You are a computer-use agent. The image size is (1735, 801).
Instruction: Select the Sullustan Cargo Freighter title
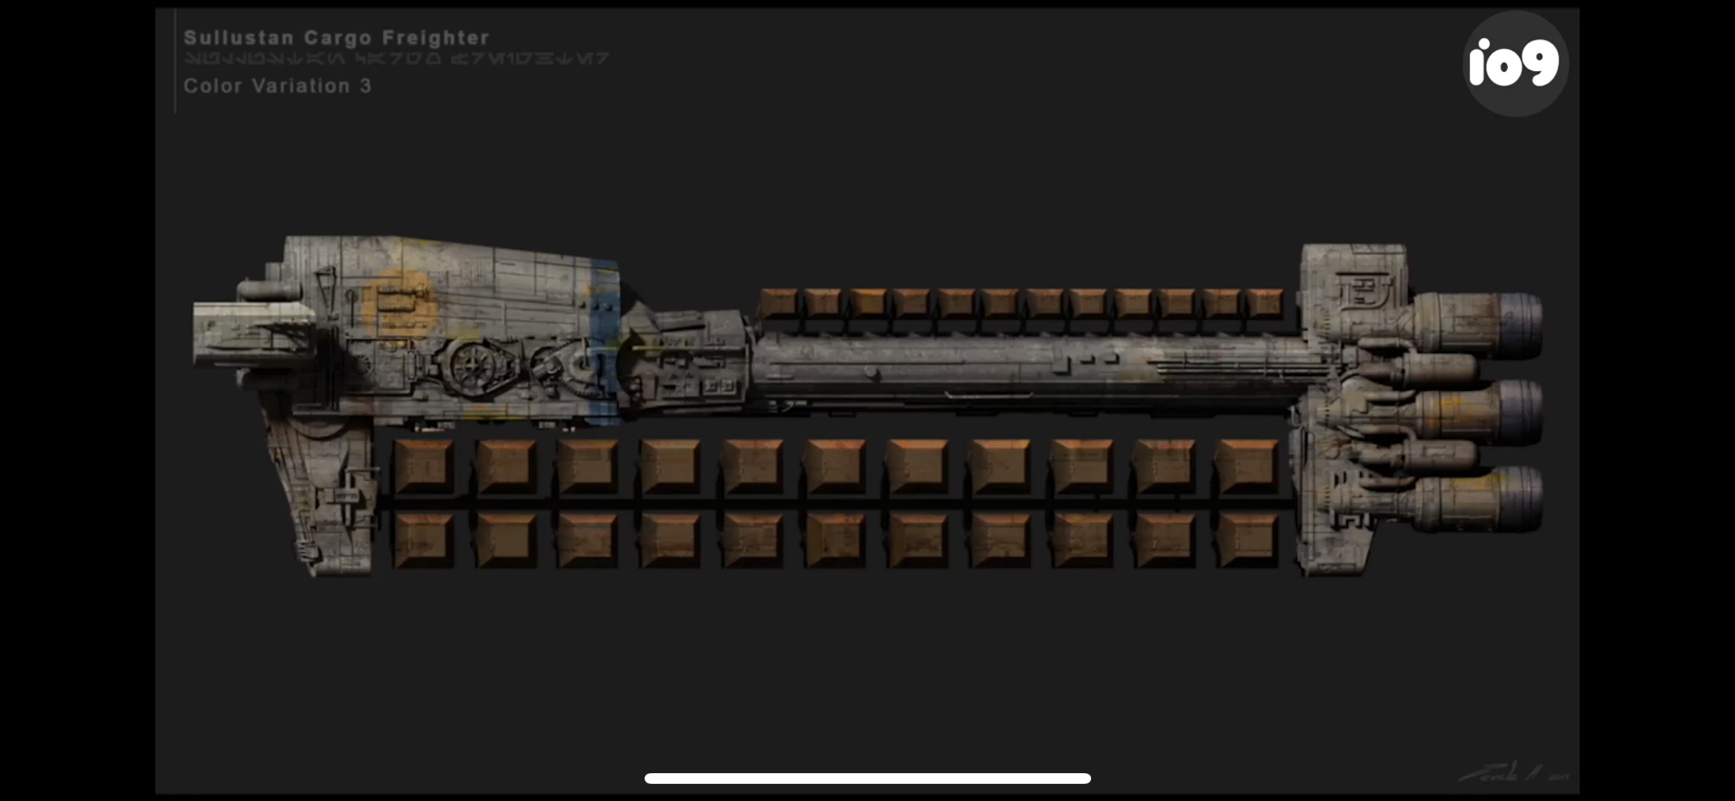tap(336, 38)
